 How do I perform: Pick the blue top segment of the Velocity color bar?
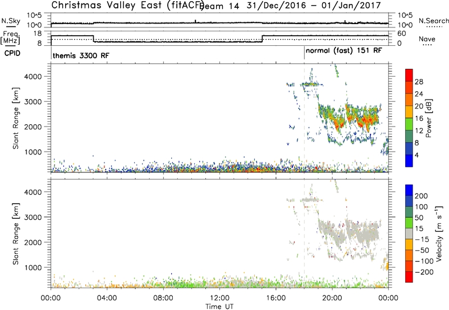pos(409,190)
